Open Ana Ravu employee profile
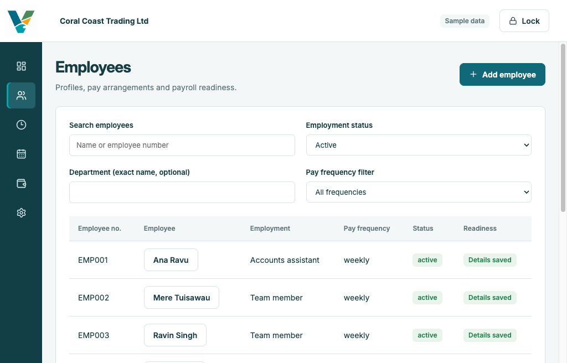 pyautogui.click(x=171, y=260)
